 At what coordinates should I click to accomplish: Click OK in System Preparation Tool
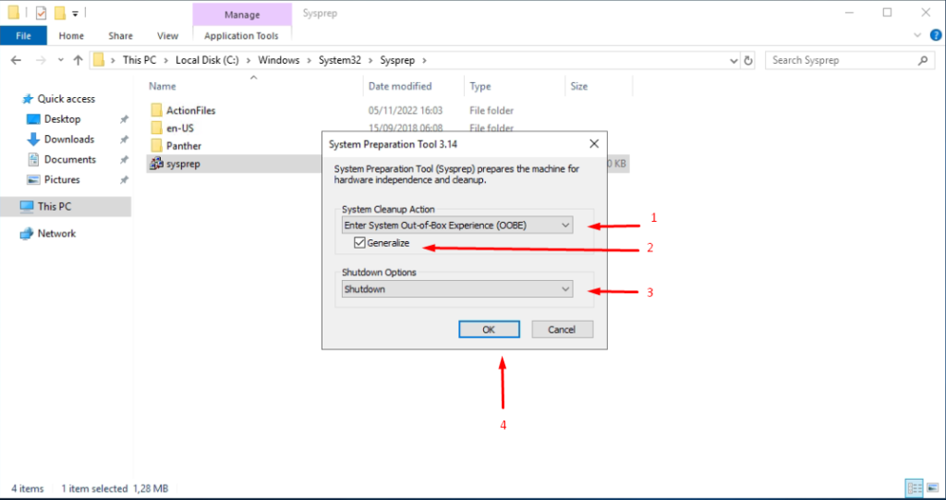(x=488, y=329)
